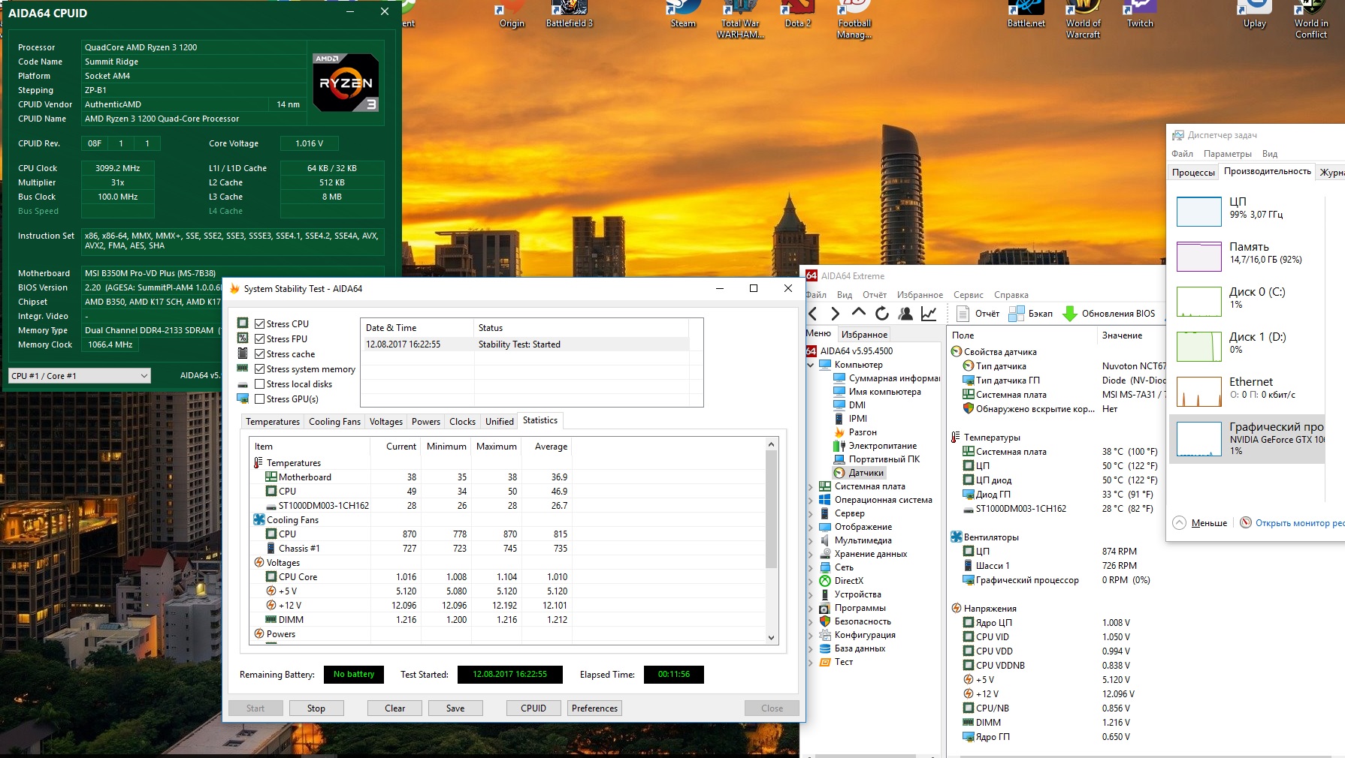Click the Save button in Stability Test
This screenshot has height=758, width=1345.
455,708
